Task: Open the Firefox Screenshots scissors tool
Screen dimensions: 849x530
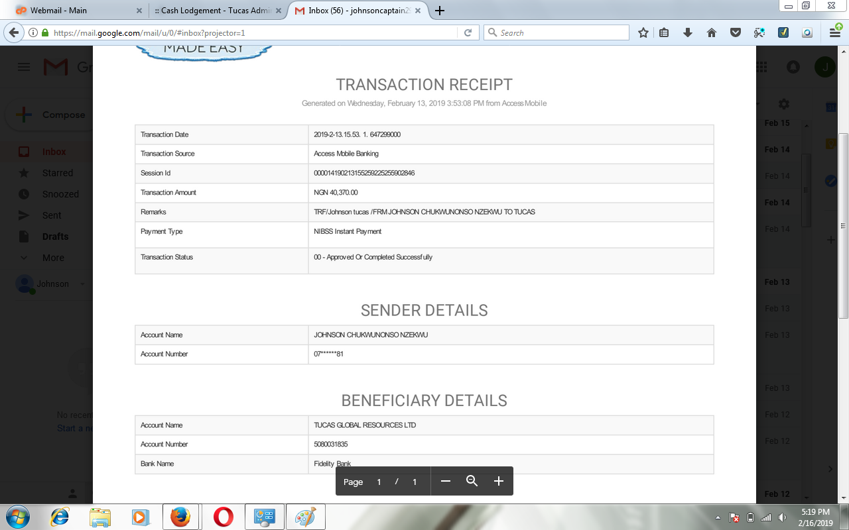Action: (x=759, y=32)
